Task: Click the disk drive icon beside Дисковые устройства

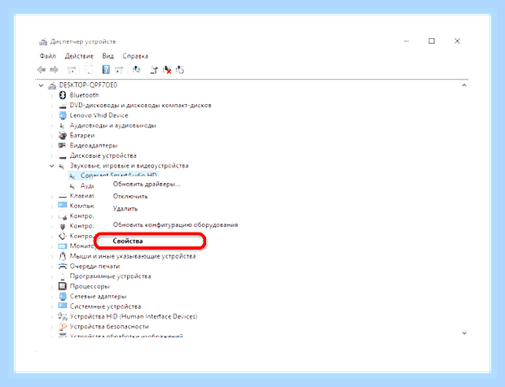Action: (63, 157)
